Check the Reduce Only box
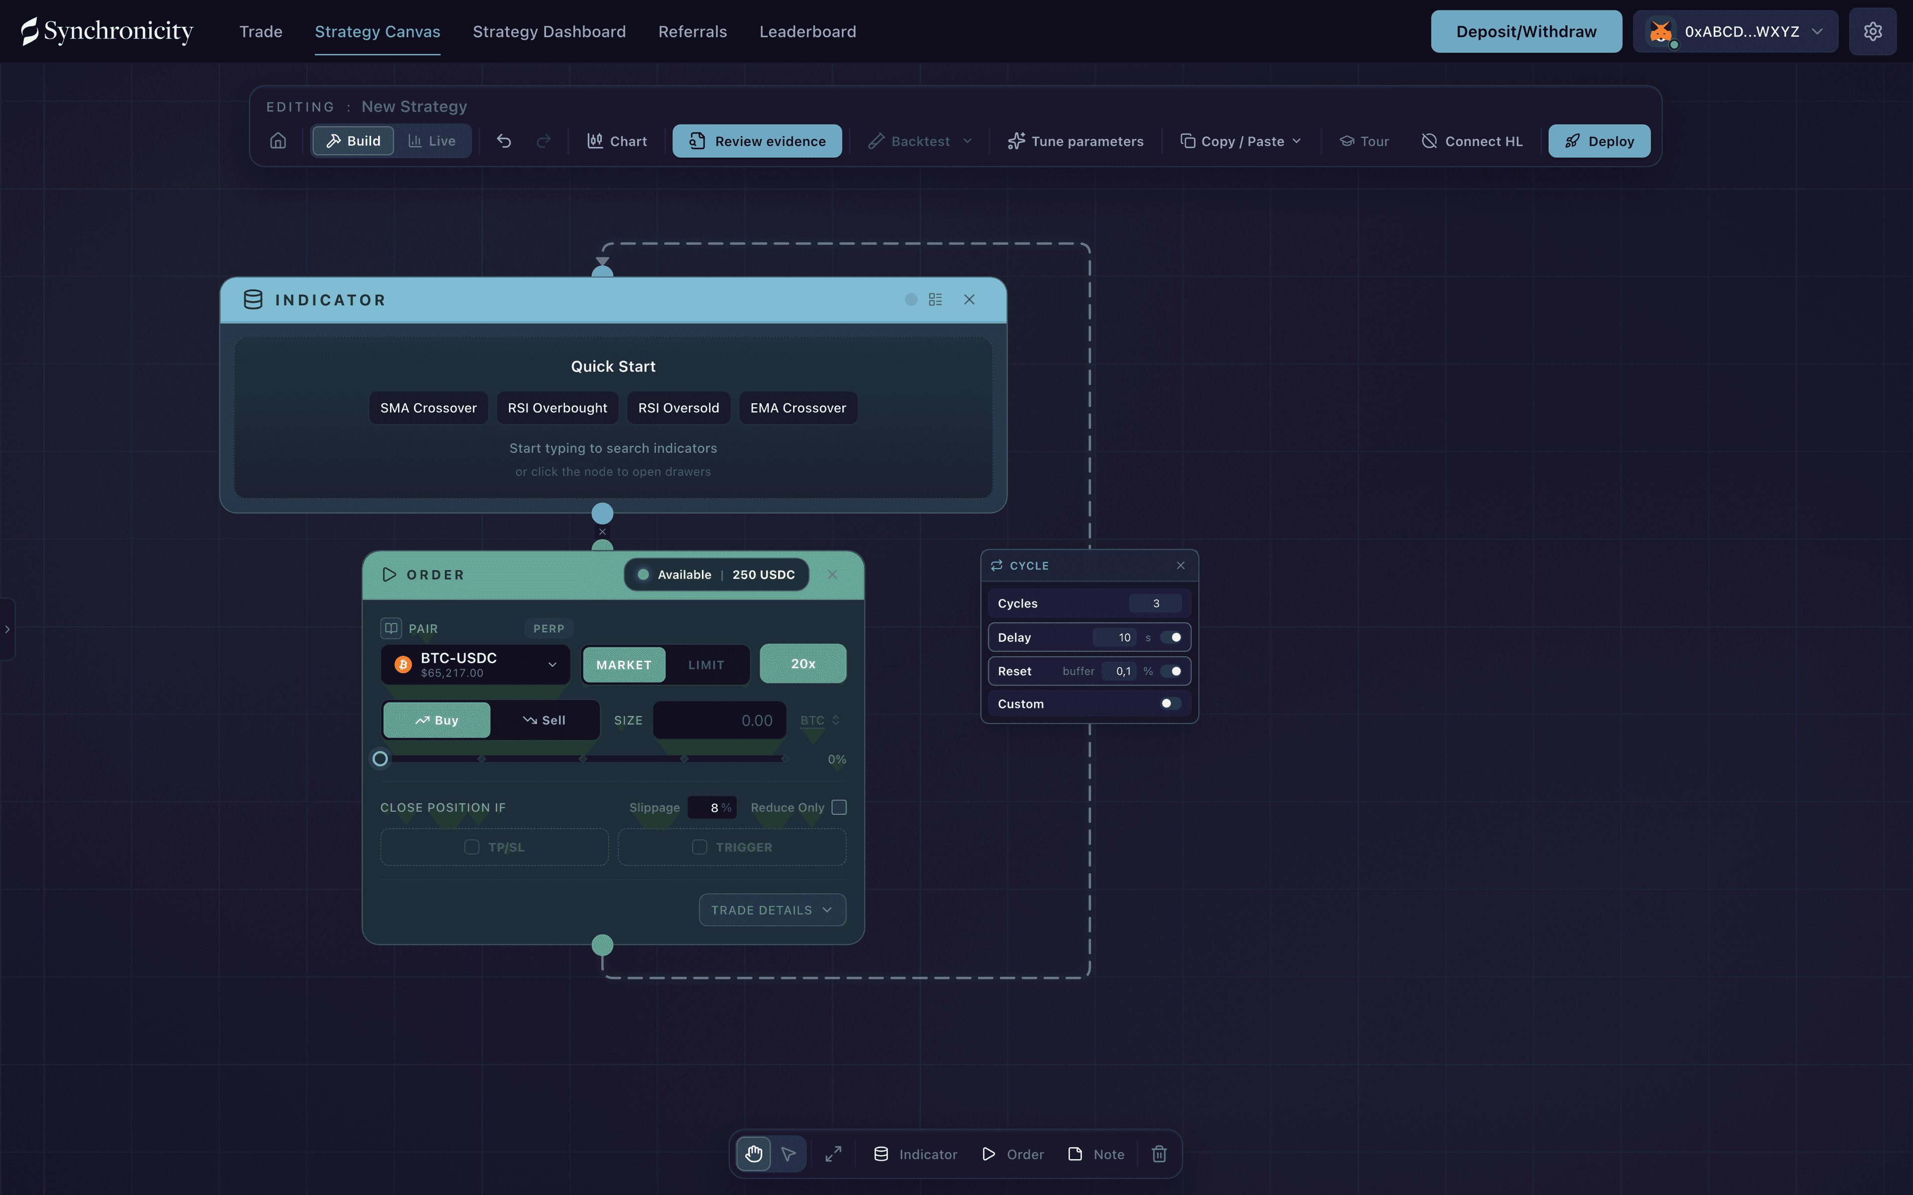This screenshot has height=1195, width=1913. point(839,807)
